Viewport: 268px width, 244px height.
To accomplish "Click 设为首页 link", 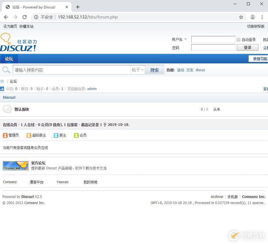I will pos(10,26).
